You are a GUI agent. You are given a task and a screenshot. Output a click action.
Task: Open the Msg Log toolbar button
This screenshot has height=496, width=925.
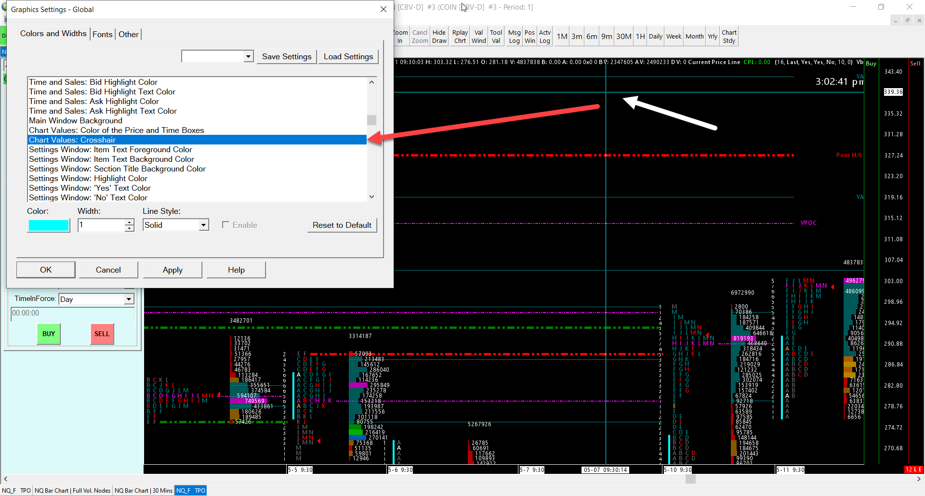click(514, 37)
